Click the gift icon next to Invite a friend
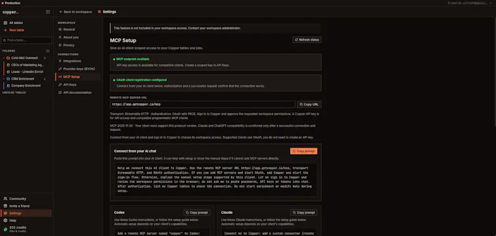Image resolution: width=496 pixels, height=236 pixels. [x=6, y=206]
